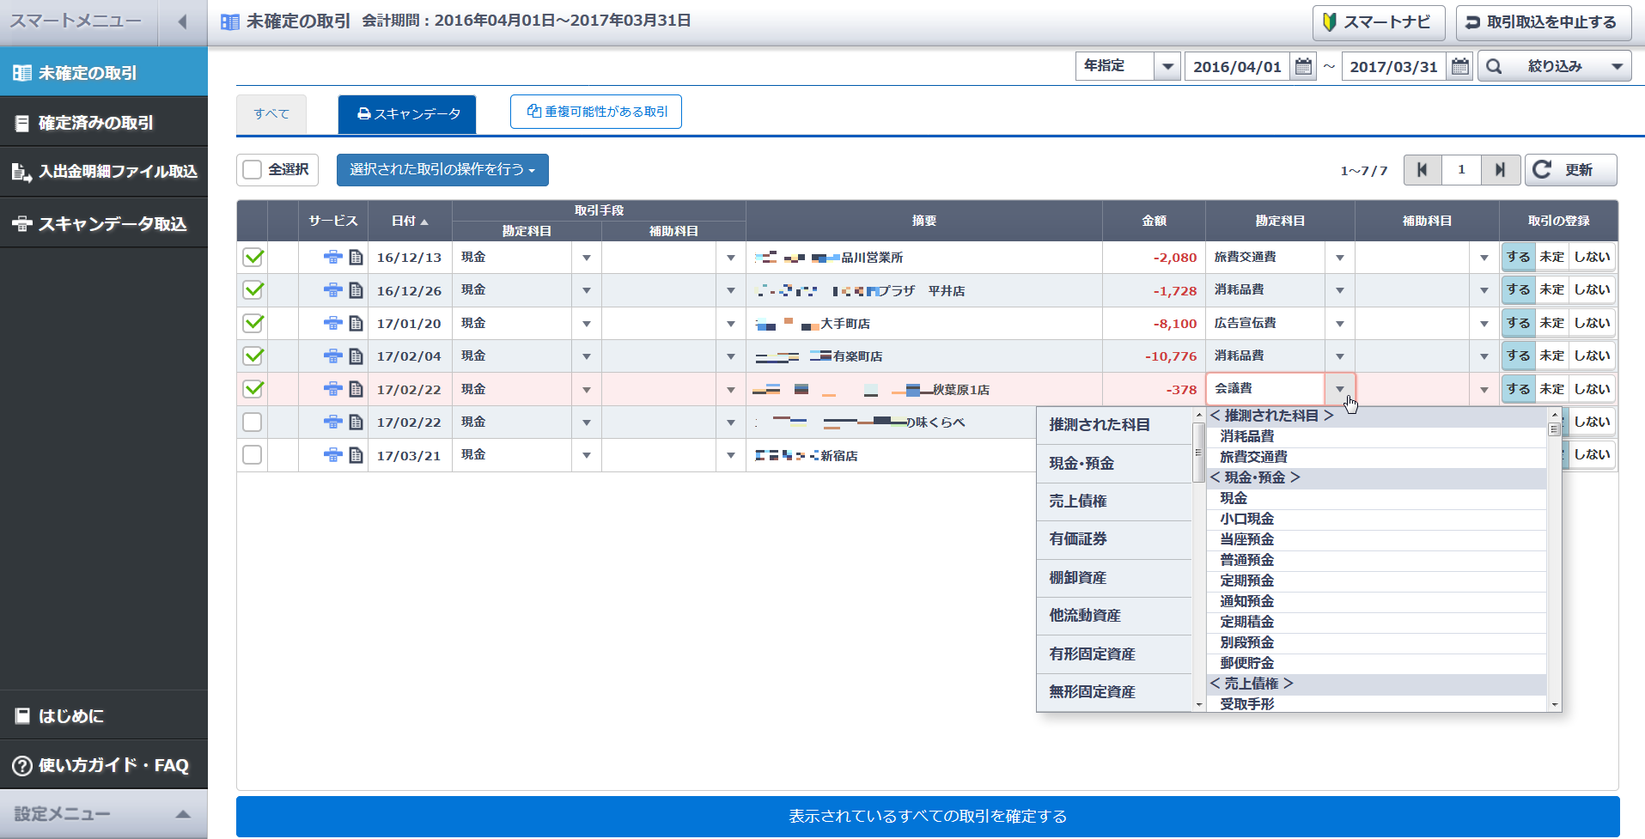Open はじめに sidebar item
The width and height of the screenshot is (1645, 839).
103,715
